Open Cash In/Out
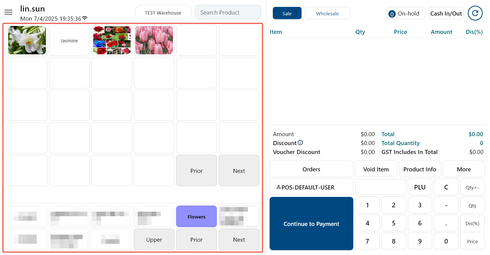The image size is (490, 255). tap(446, 13)
